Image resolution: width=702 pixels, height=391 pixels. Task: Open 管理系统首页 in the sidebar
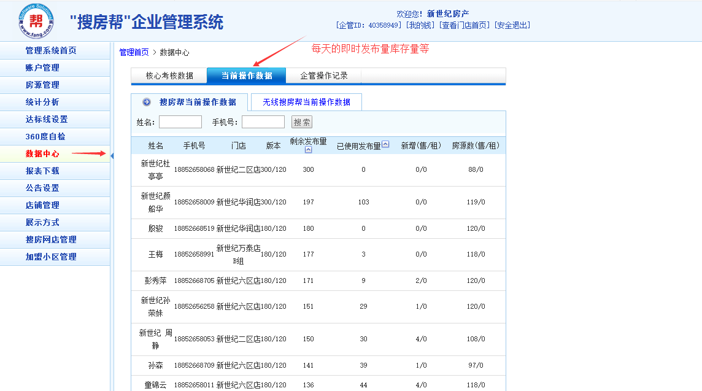pyautogui.click(x=51, y=50)
